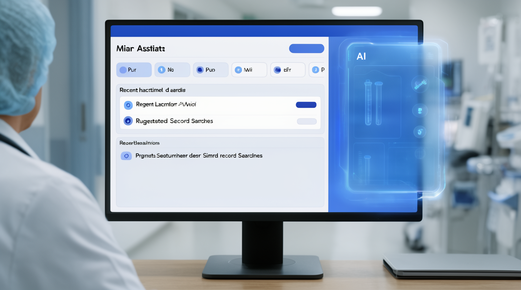
Task: Click the Regent Lacmforr text
Action: pos(166,104)
